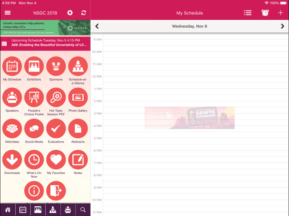Open the Attendees icon
Screen dimensions: 289x216
coord(12,128)
